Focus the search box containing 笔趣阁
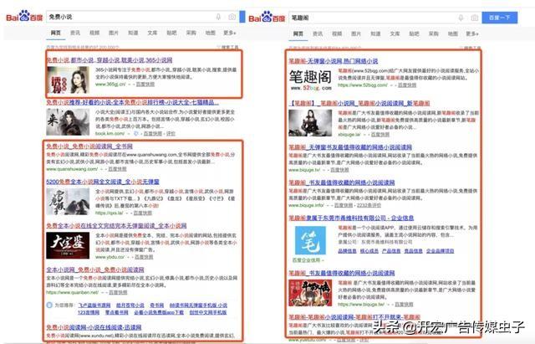Viewport: 535px width, 344px height. tap(385, 18)
